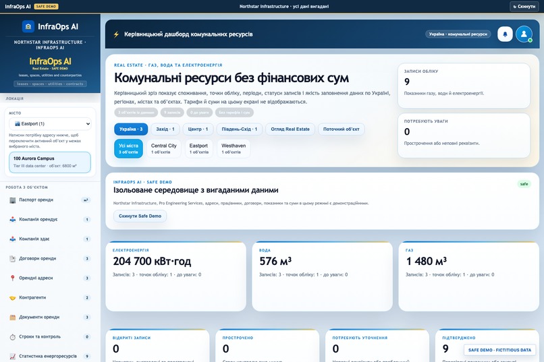Click the Контрагенти handshake icon

13,297
